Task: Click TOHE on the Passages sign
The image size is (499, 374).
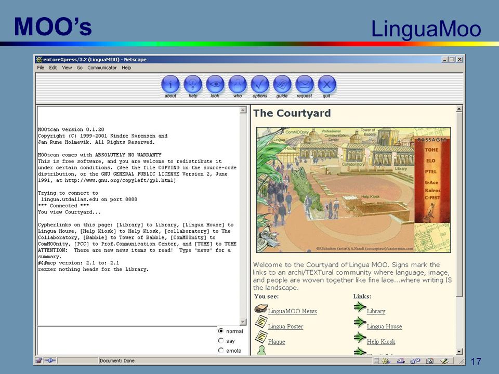Action: (x=431, y=150)
